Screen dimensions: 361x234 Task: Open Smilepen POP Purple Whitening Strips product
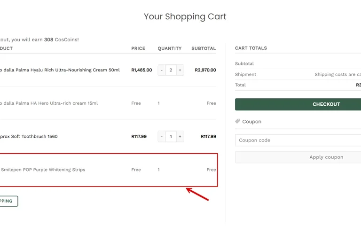point(43,170)
